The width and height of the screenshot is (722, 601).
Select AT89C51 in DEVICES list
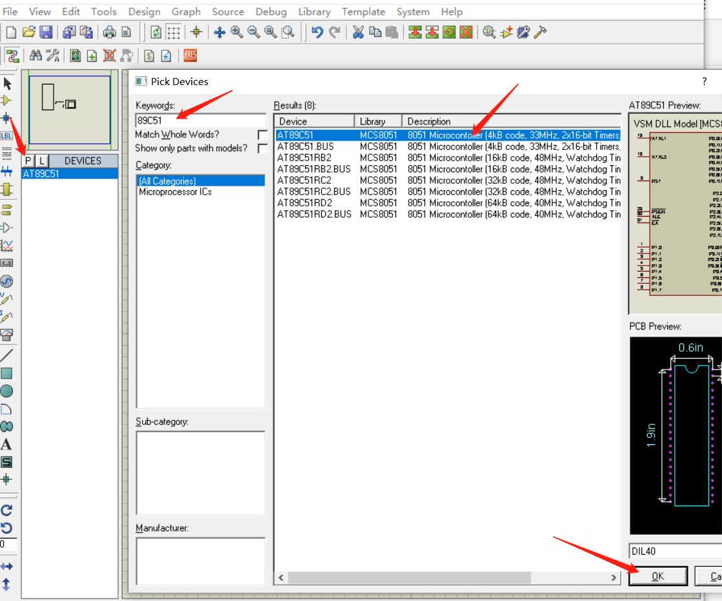click(x=70, y=174)
